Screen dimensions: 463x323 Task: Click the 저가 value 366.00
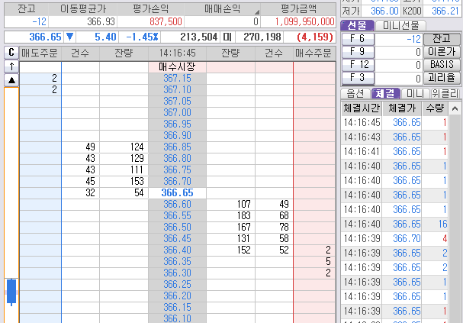click(x=384, y=11)
